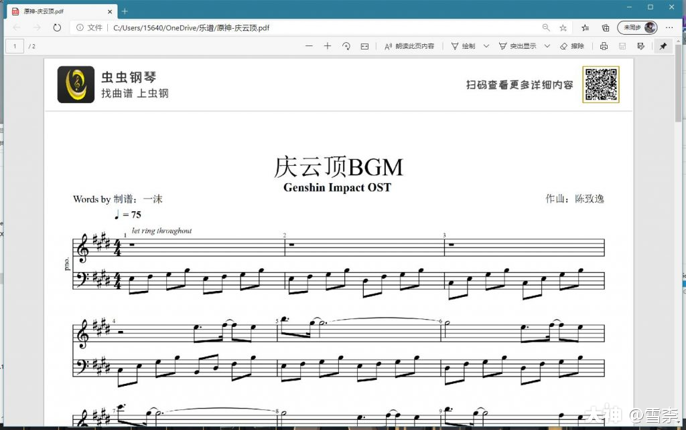Open a new browser tab

coord(125,11)
